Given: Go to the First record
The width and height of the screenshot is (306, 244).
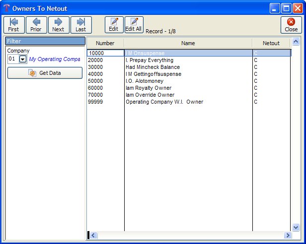Looking at the screenshot, I should click(14, 25).
